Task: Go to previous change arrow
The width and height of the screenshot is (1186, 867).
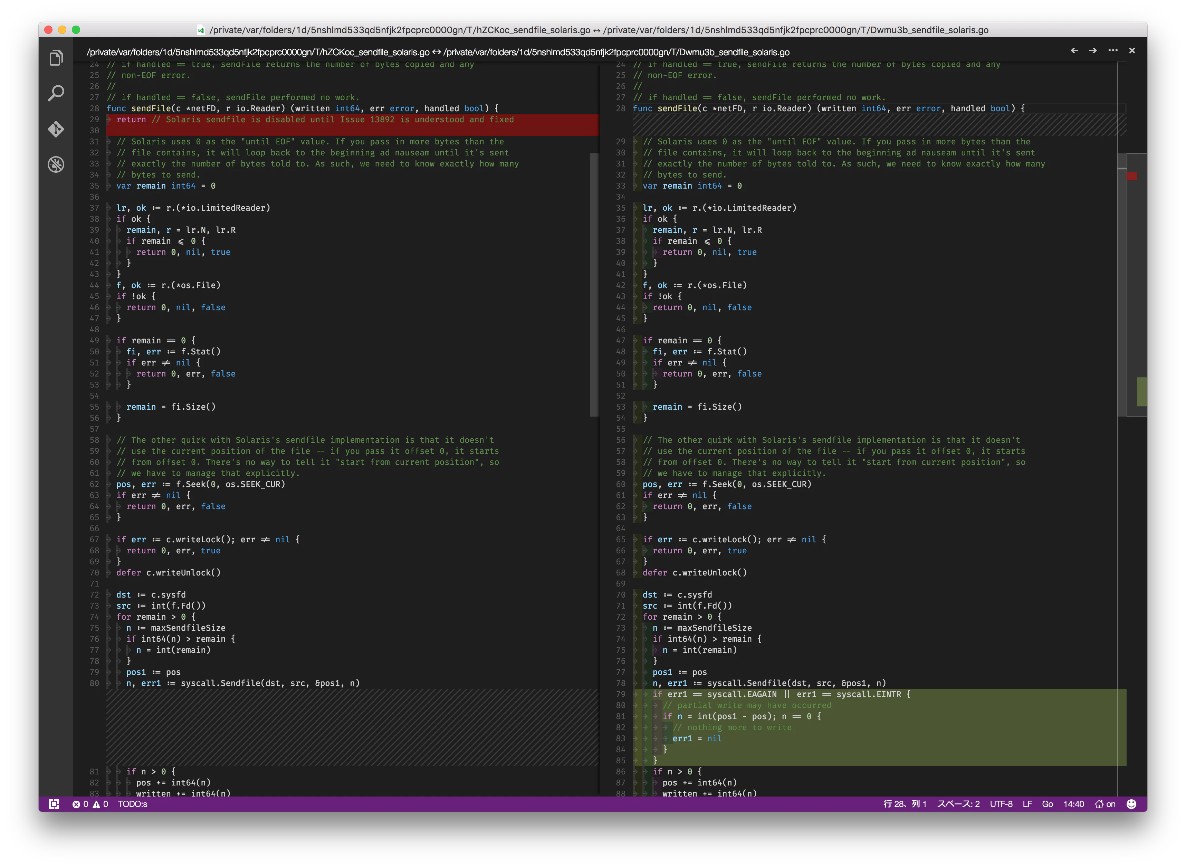Action: pyautogui.click(x=1074, y=50)
